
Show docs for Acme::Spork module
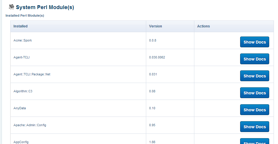pyautogui.click(x=255, y=42)
